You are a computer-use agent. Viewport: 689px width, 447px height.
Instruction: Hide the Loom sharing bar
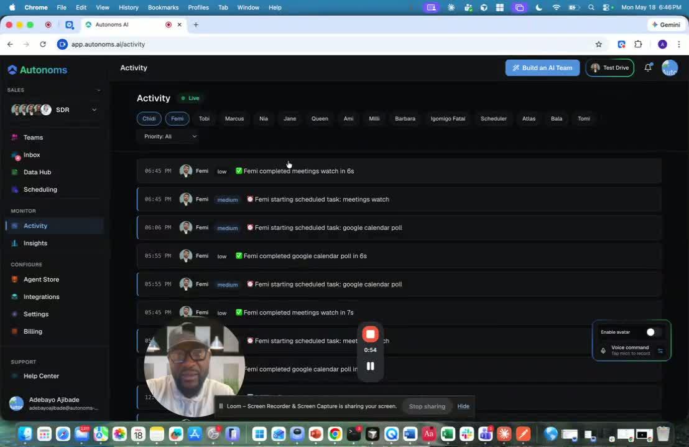click(x=463, y=406)
